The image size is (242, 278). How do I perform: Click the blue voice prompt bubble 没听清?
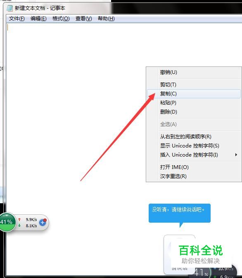179,213
